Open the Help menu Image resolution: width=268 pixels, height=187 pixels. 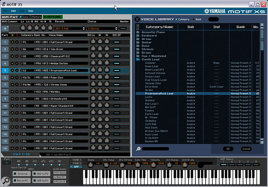[x=31, y=11]
